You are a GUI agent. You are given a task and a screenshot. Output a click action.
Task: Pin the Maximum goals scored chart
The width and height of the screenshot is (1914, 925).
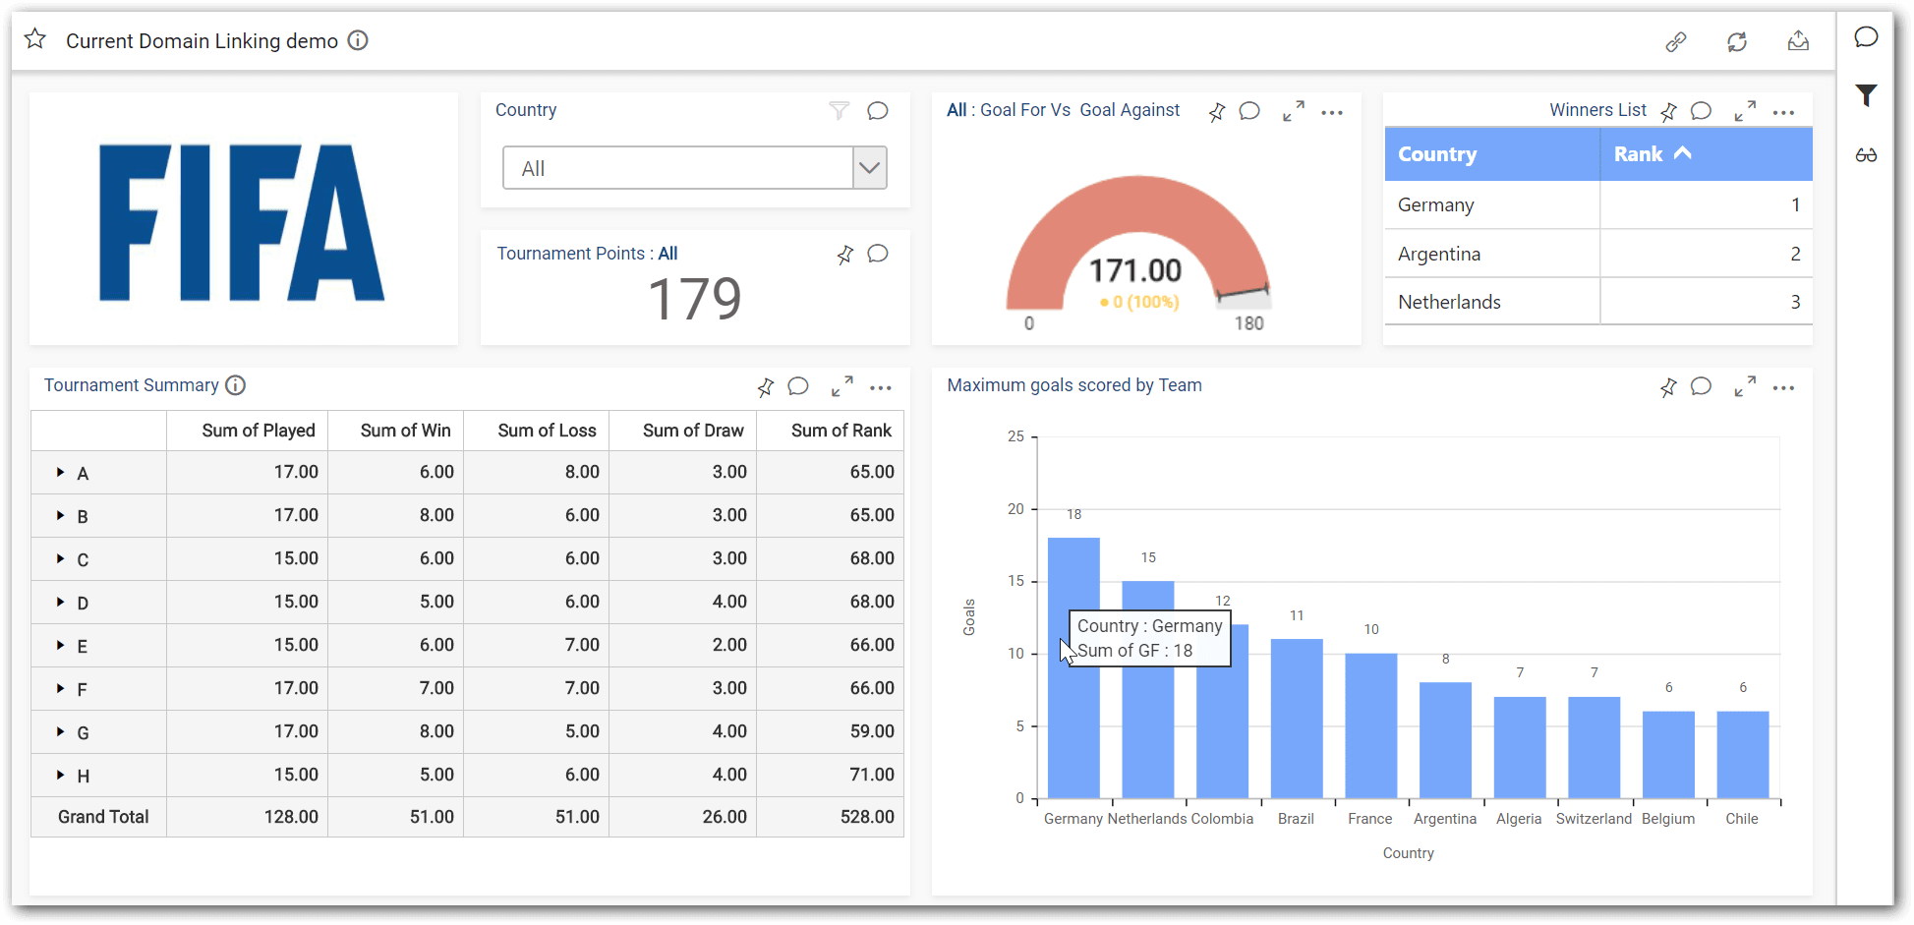[x=1668, y=387]
